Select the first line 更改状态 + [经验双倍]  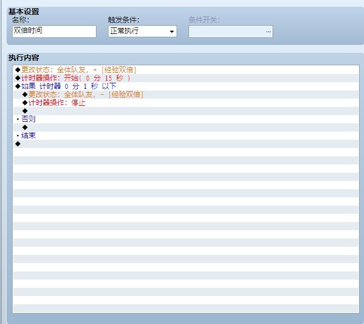pyautogui.click(x=186, y=70)
